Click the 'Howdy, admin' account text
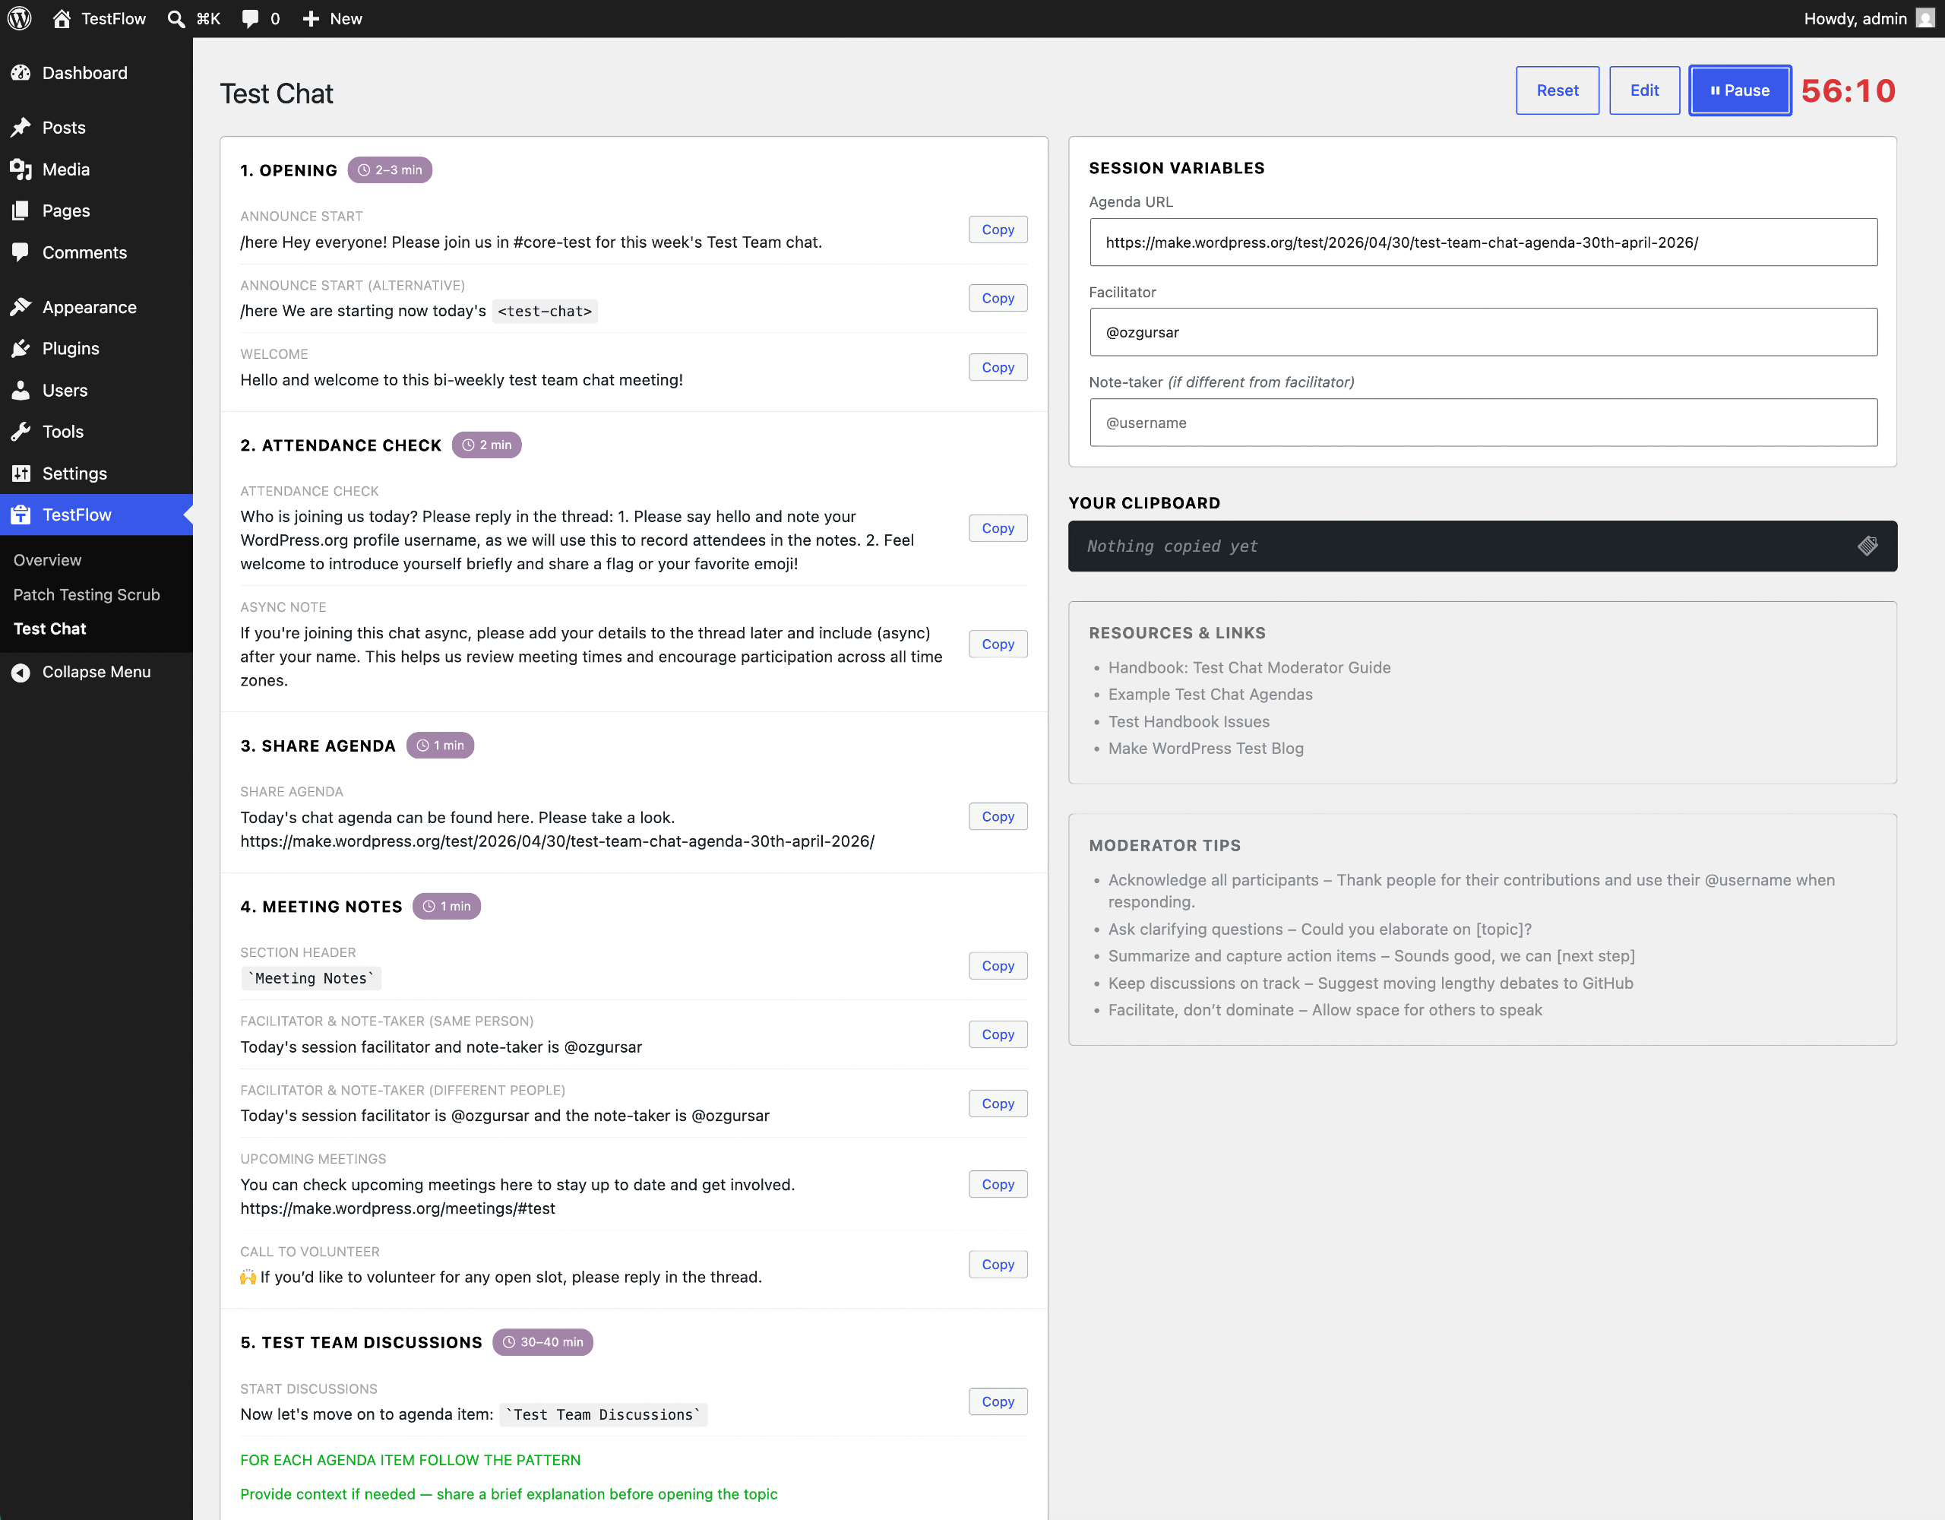This screenshot has width=1945, height=1520. (1855, 19)
